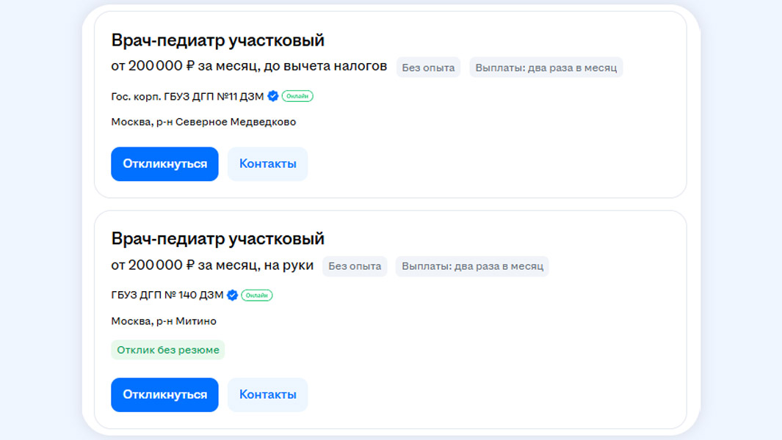The height and width of the screenshot is (440, 782).
Task: Show 'Контакты' for the ДГП №11 vacancy
Action: tap(267, 164)
